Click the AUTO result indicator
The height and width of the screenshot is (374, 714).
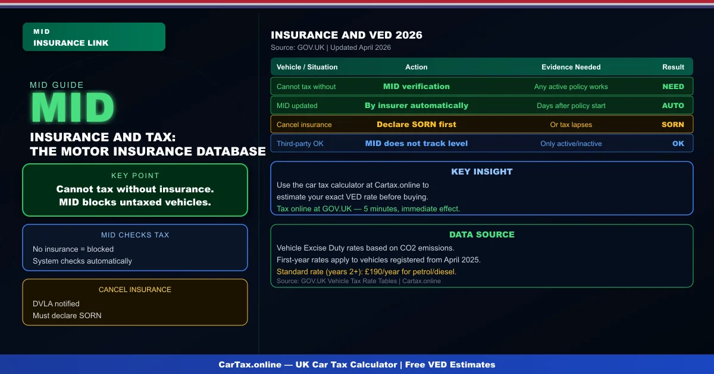[x=673, y=105]
